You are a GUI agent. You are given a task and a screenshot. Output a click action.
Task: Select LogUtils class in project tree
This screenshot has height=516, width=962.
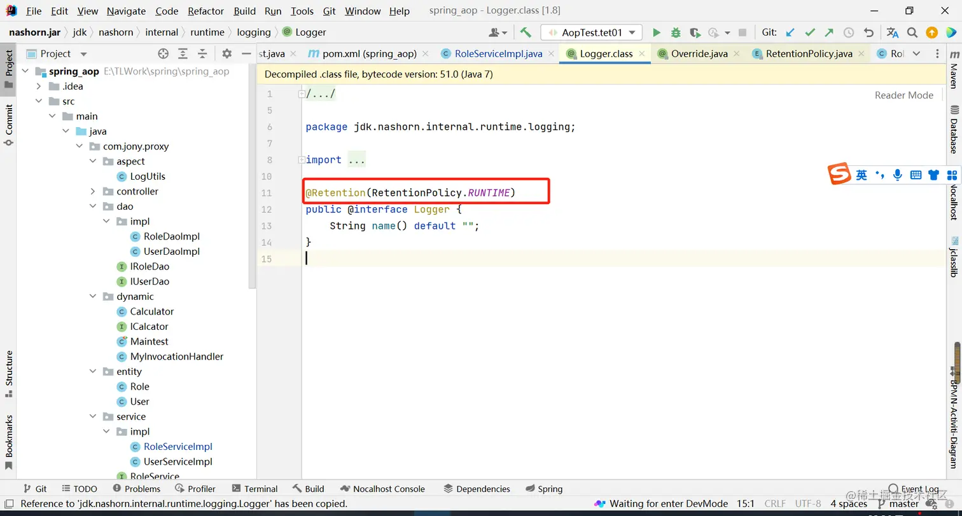click(148, 177)
